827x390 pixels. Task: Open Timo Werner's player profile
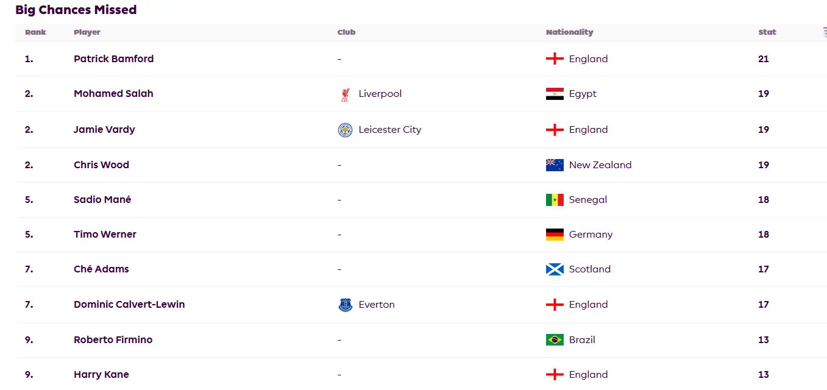click(105, 235)
